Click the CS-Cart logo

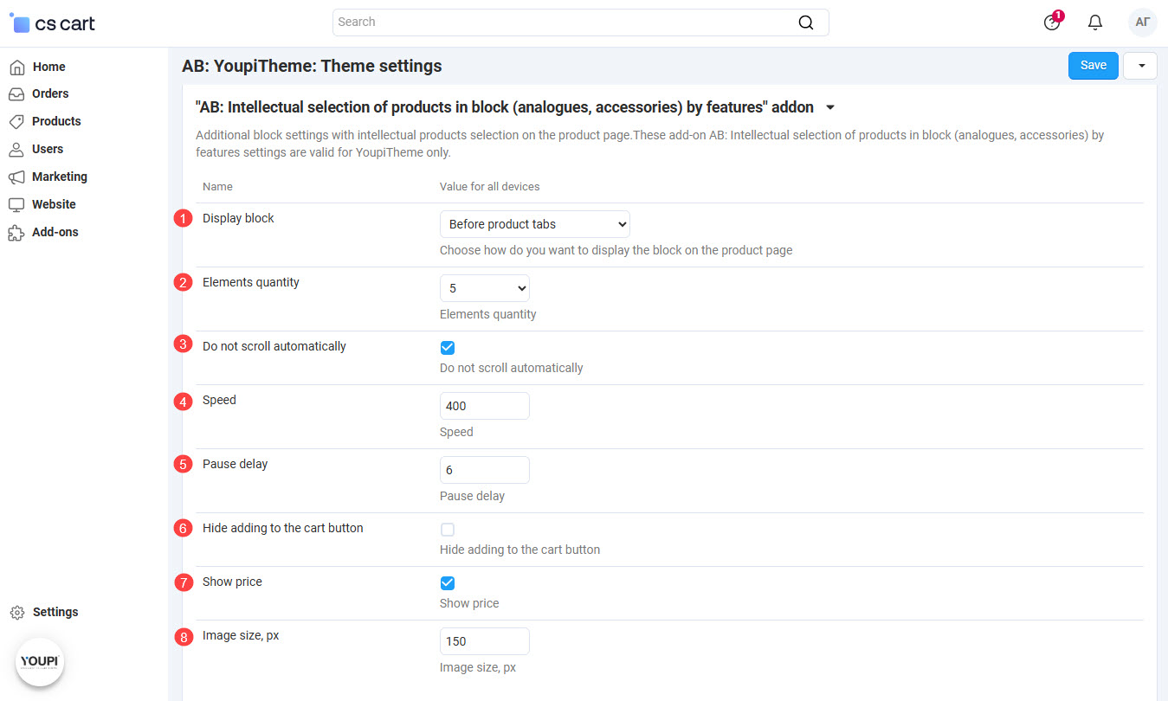pos(52,23)
